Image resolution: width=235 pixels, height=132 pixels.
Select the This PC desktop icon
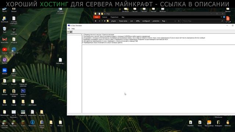[4, 10]
